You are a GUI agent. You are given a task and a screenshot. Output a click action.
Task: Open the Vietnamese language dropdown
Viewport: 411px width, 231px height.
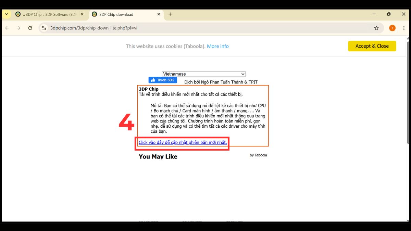203,74
